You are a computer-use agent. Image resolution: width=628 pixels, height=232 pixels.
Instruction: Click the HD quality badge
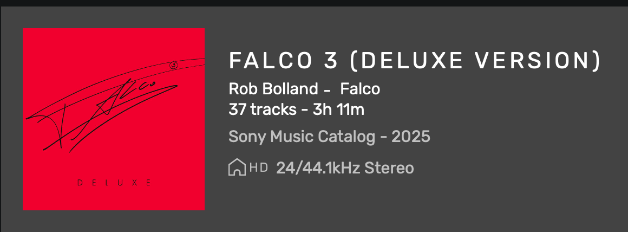(259, 168)
